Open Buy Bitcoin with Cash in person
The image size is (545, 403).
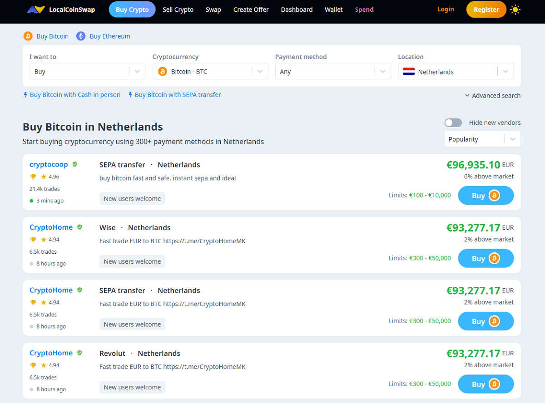[x=75, y=95]
